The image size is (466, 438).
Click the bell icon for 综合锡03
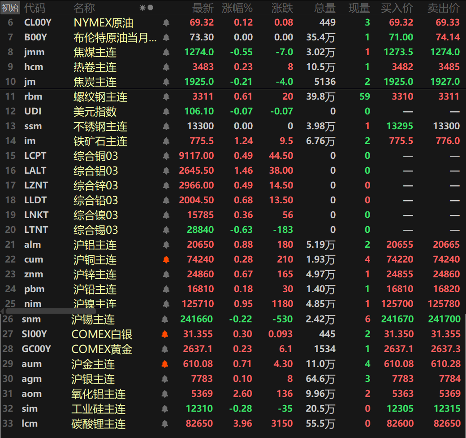[x=166, y=230]
